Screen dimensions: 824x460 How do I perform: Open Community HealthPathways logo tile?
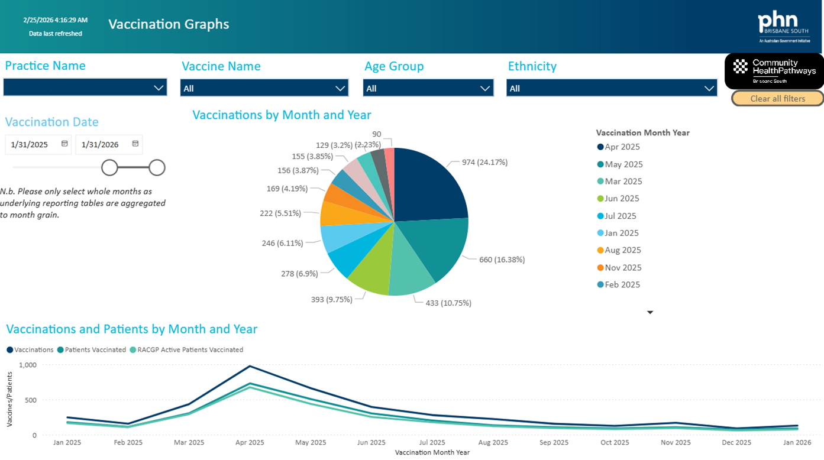(774, 71)
